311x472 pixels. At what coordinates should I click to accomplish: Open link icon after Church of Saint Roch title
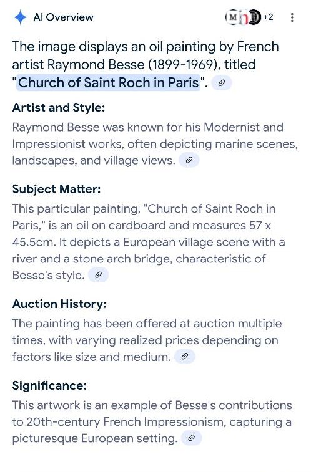pos(222,83)
